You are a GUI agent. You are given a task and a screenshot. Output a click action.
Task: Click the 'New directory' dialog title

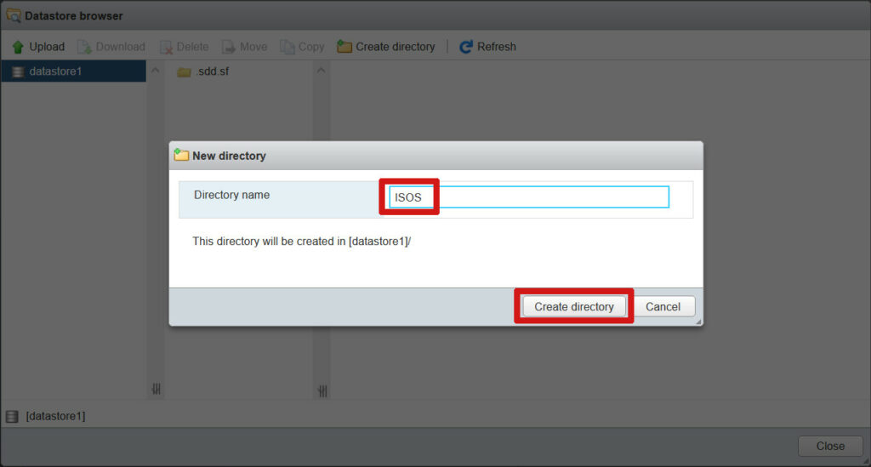point(229,156)
